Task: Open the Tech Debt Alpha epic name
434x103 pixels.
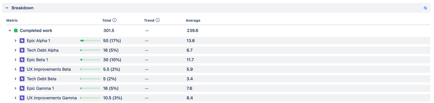Action: click(x=43, y=50)
